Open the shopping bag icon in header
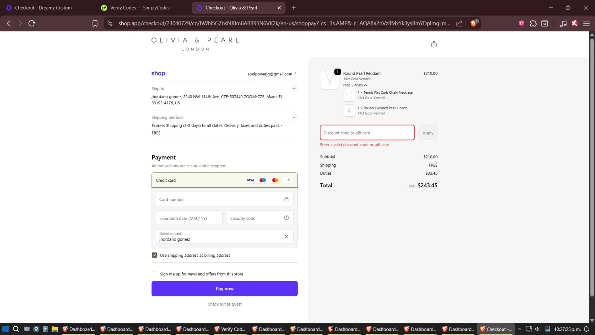This screenshot has width=595, height=335. tap(434, 44)
